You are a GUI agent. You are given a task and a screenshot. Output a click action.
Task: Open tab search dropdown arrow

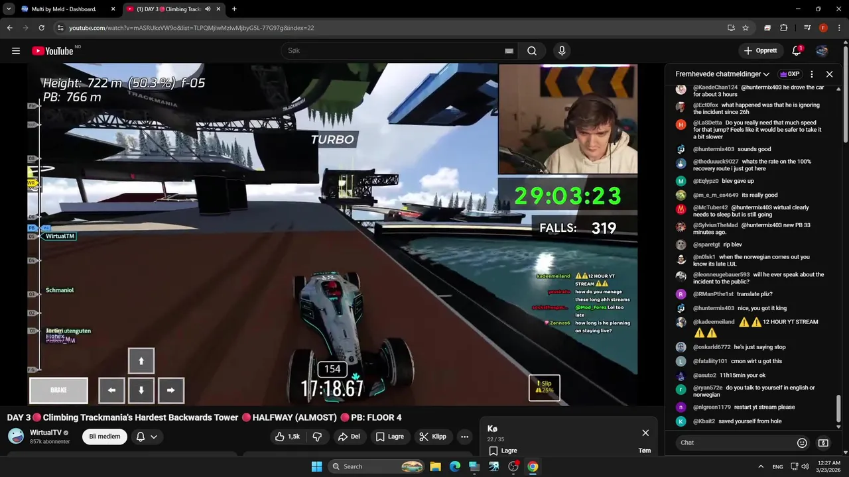tap(9, 9)
